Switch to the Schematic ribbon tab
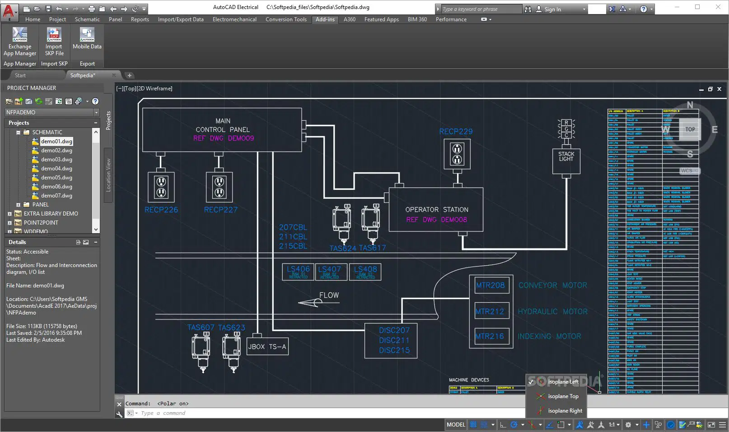729x432 pixels. coord(87,19)
